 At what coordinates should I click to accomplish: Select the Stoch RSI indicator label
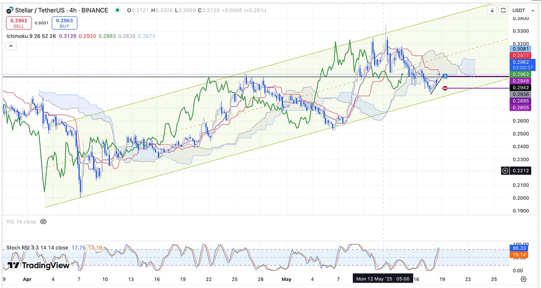[37, 248]
